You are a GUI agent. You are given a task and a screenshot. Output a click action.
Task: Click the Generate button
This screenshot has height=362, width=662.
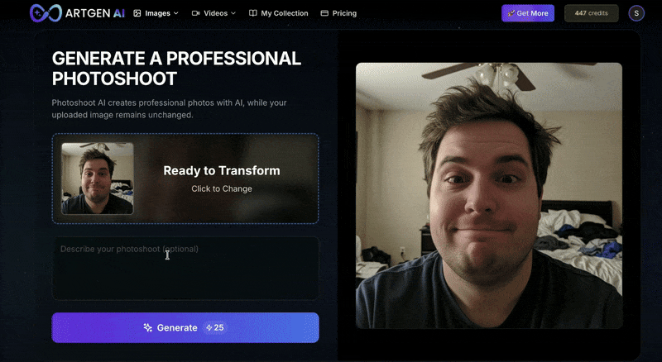tap(185, 327)
